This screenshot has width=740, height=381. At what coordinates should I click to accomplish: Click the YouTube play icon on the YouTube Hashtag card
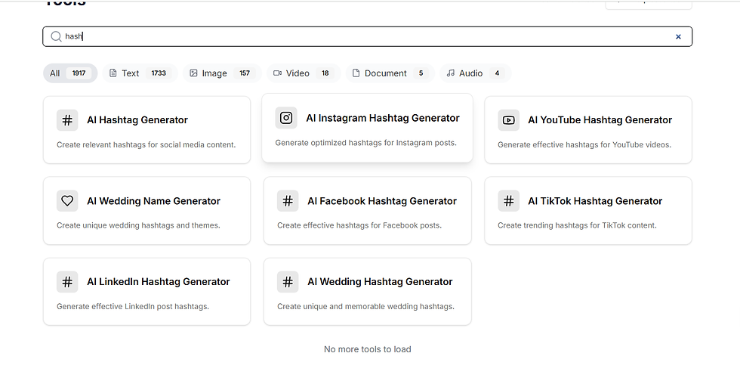508,120
